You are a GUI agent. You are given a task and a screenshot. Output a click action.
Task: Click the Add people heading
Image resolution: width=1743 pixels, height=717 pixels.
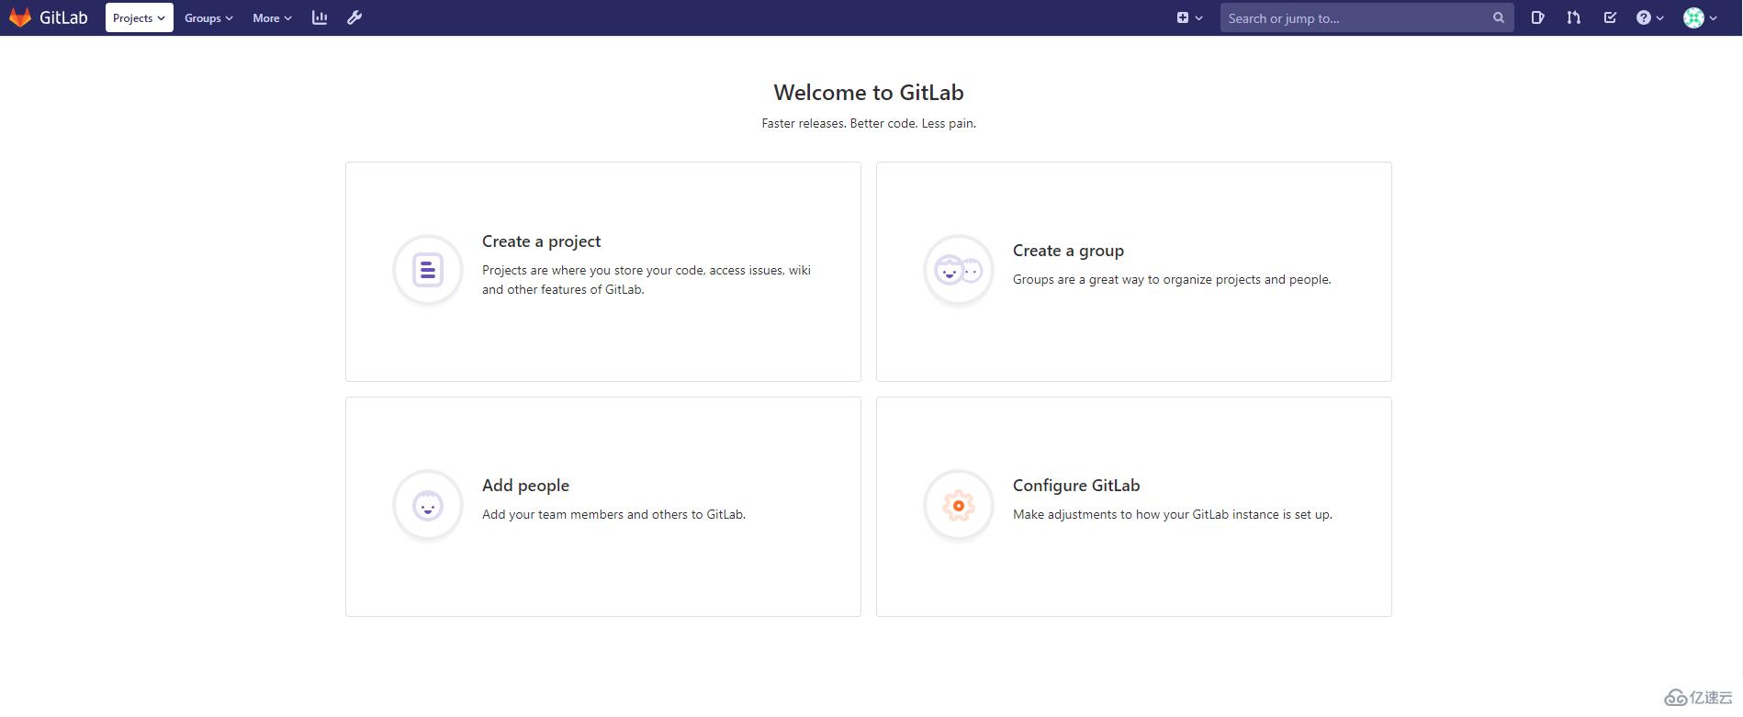click(x=525, y=486)
